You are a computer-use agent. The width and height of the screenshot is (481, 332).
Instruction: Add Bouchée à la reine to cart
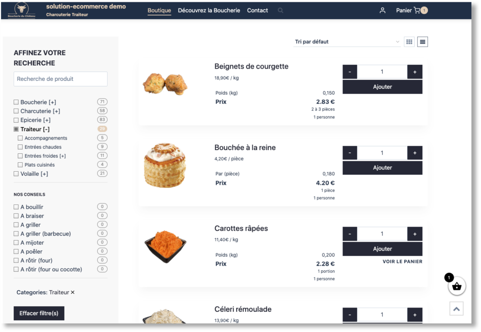tap(382, 168)
